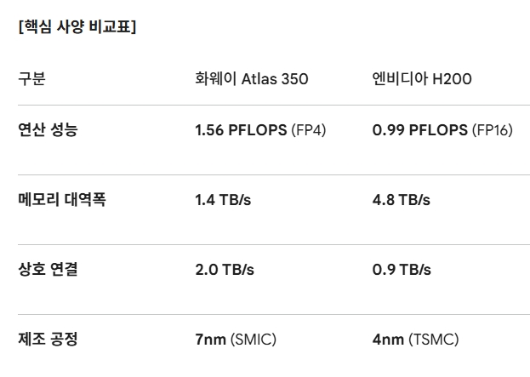Click the '7nm' process value
The image size is (530, 377).
pos(210,340)
